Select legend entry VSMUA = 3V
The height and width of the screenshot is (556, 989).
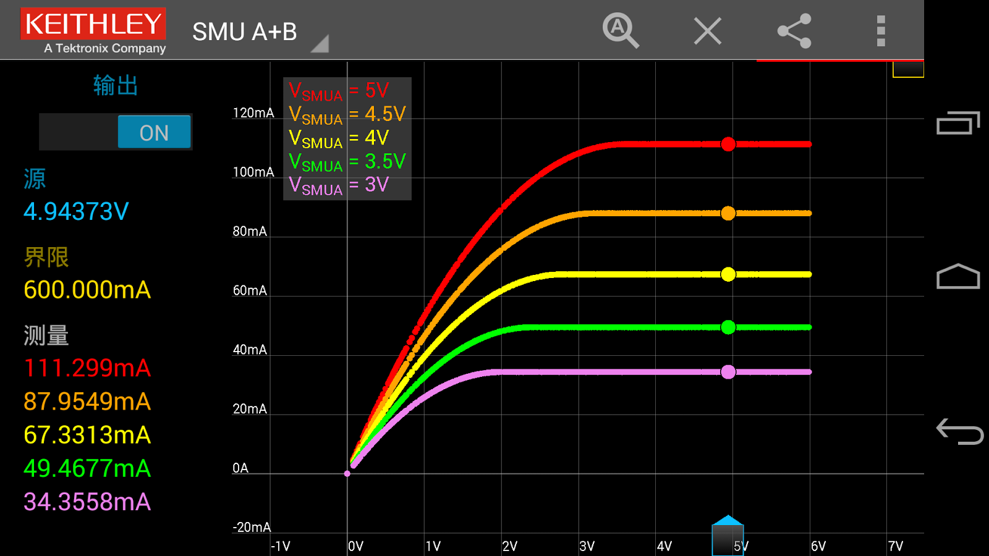point(339,185)
